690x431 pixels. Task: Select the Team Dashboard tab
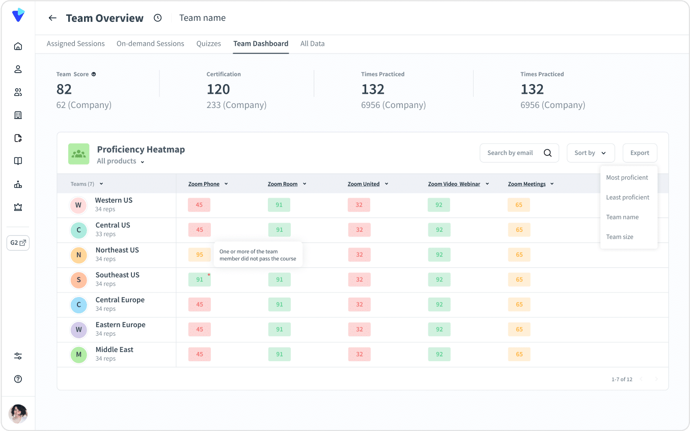[x=261, y=44]
